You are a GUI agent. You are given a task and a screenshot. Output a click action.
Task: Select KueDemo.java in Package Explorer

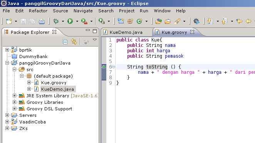pyautogui.click(x=57, y=89)
